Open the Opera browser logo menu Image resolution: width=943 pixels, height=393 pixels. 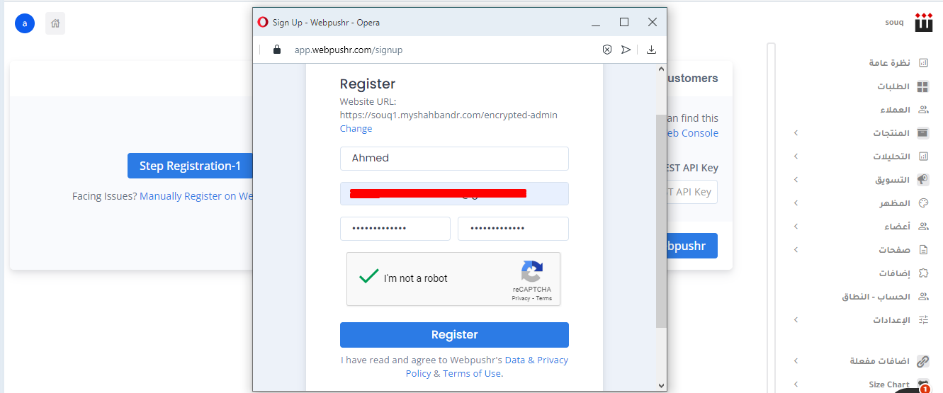pyautogui.click(x=263, y=22)
